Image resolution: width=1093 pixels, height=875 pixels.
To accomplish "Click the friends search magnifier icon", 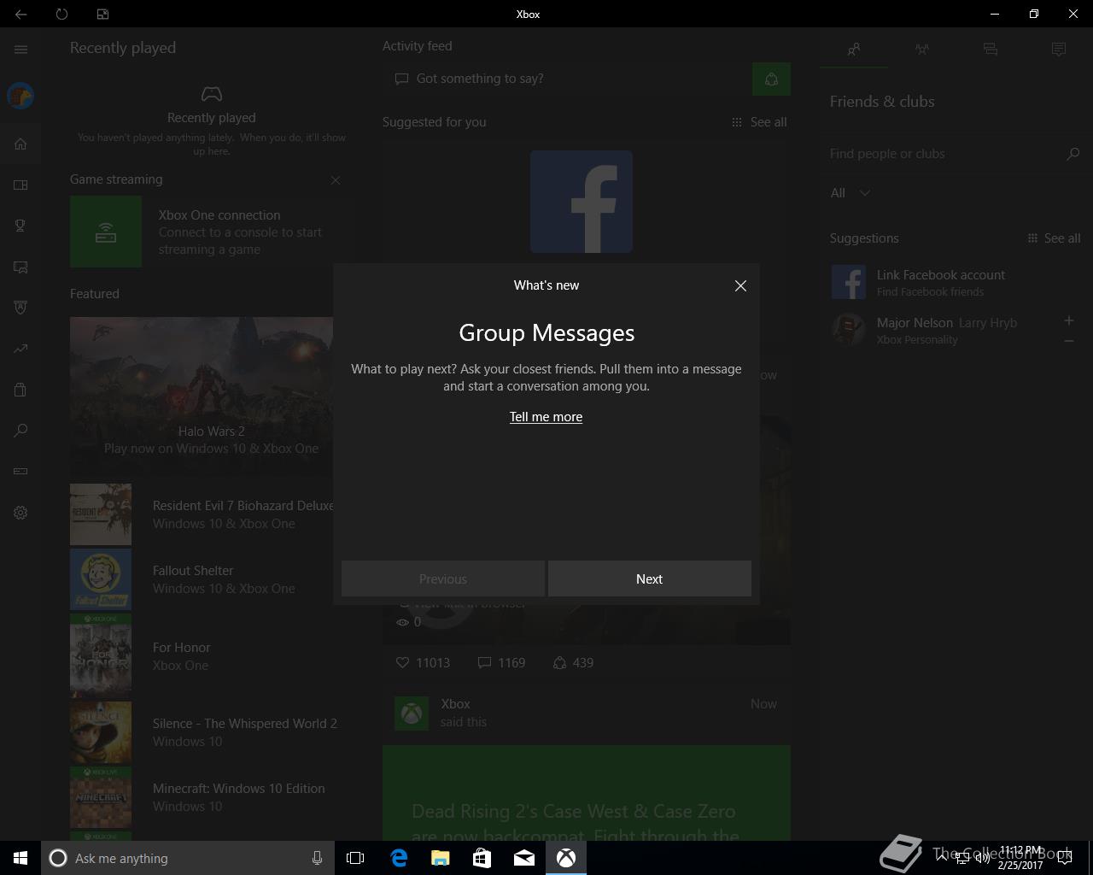I will click(x=1073, y=154).
